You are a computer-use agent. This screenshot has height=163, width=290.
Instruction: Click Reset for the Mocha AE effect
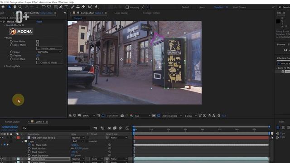coord(39,22)
